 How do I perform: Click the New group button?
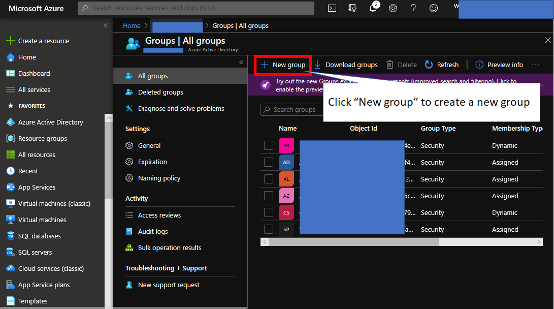[283, 65]
